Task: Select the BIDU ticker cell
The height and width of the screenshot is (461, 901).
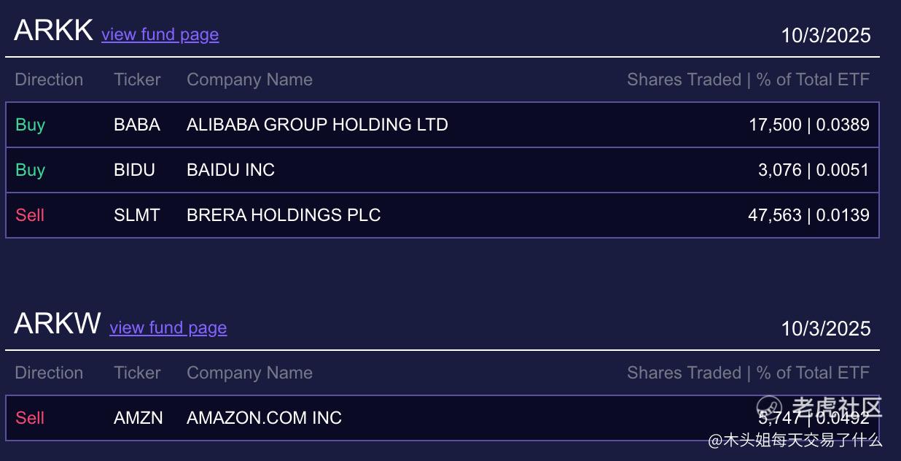Action: click(134, 170)
